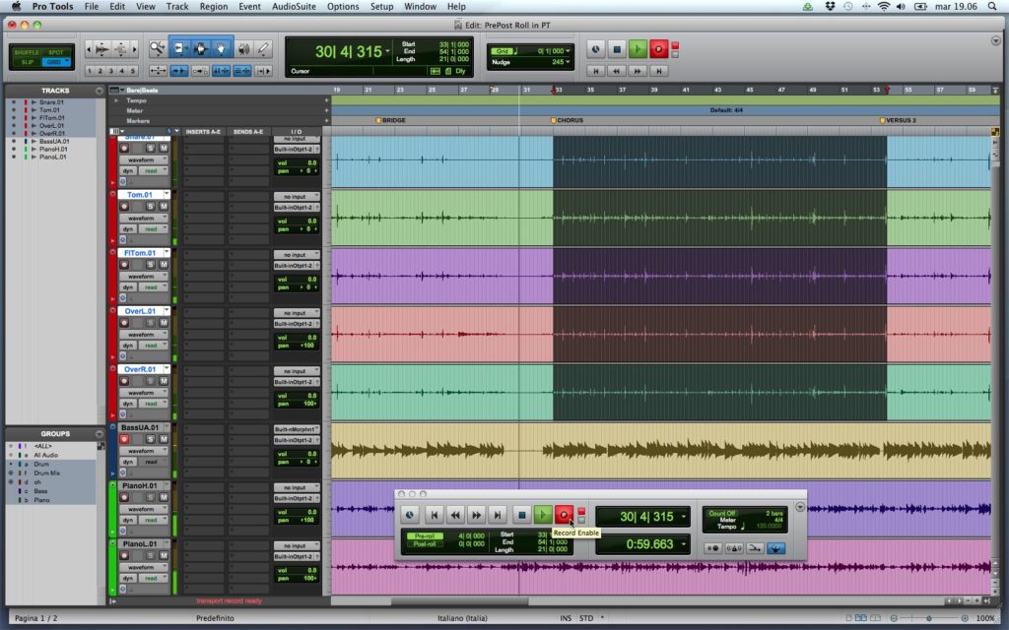Click Stop in the floating Transport window
Viewport: 1009px width, 630px height.
(522, 515)
